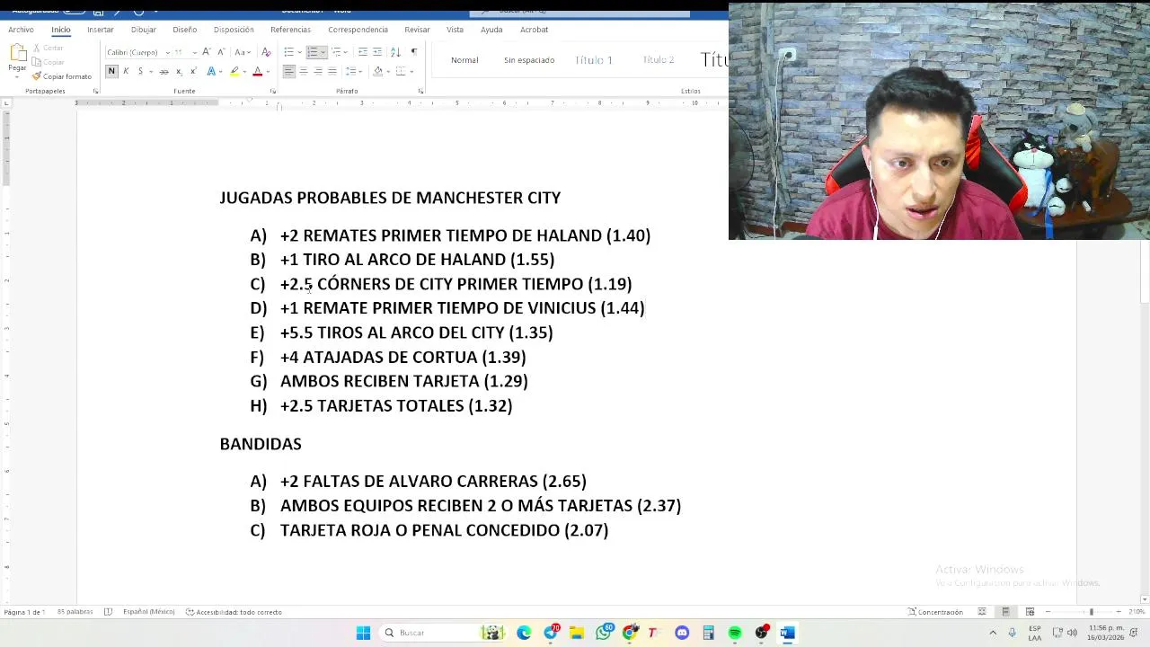Switch to Revisar tab
Viewport: 1150px width, 647px height.
point(417,30)
